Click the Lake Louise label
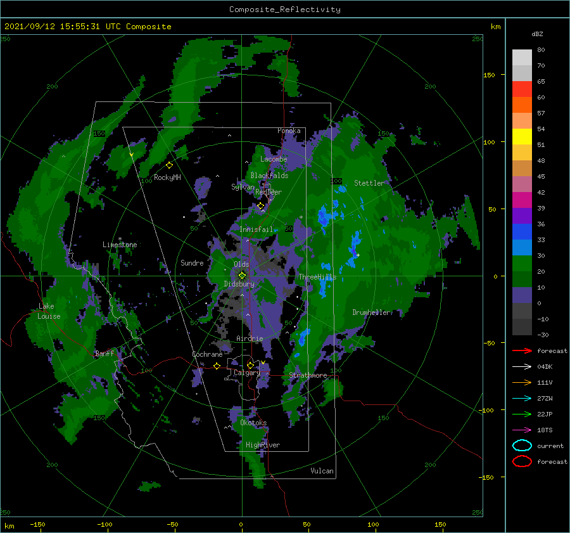The height and width of the screenshot is (533, 570). (x=49, y=311)
